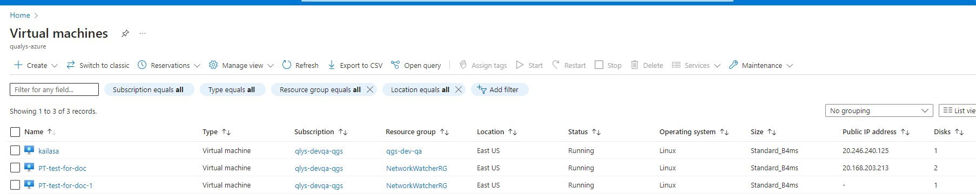Viewport: 976px width, 194px height.
Task: Click the Stop square icon
Action: coord(599,65)
